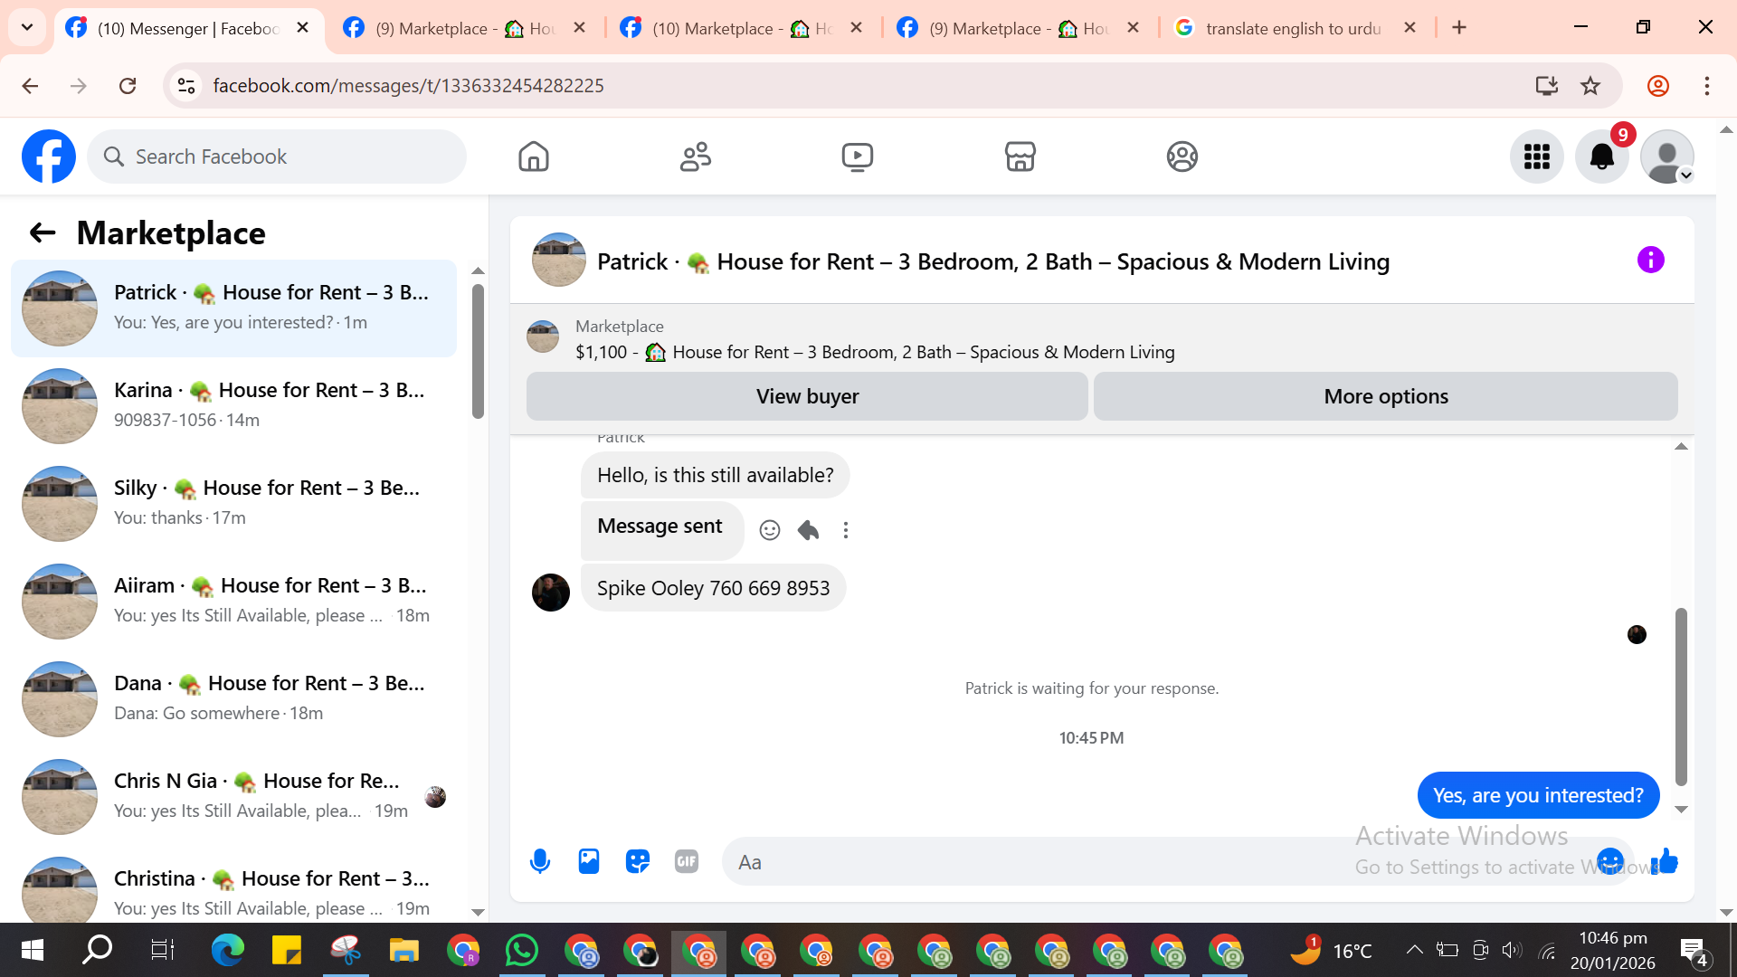This screenshot has width=1737, height=977.
Task: Go back to previous page in browser
Action: [x=30, y=86]
